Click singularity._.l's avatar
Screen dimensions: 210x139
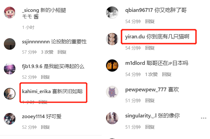tap(112, 118)
